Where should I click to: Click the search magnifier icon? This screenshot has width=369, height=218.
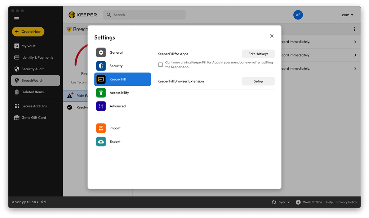point(109,15)
